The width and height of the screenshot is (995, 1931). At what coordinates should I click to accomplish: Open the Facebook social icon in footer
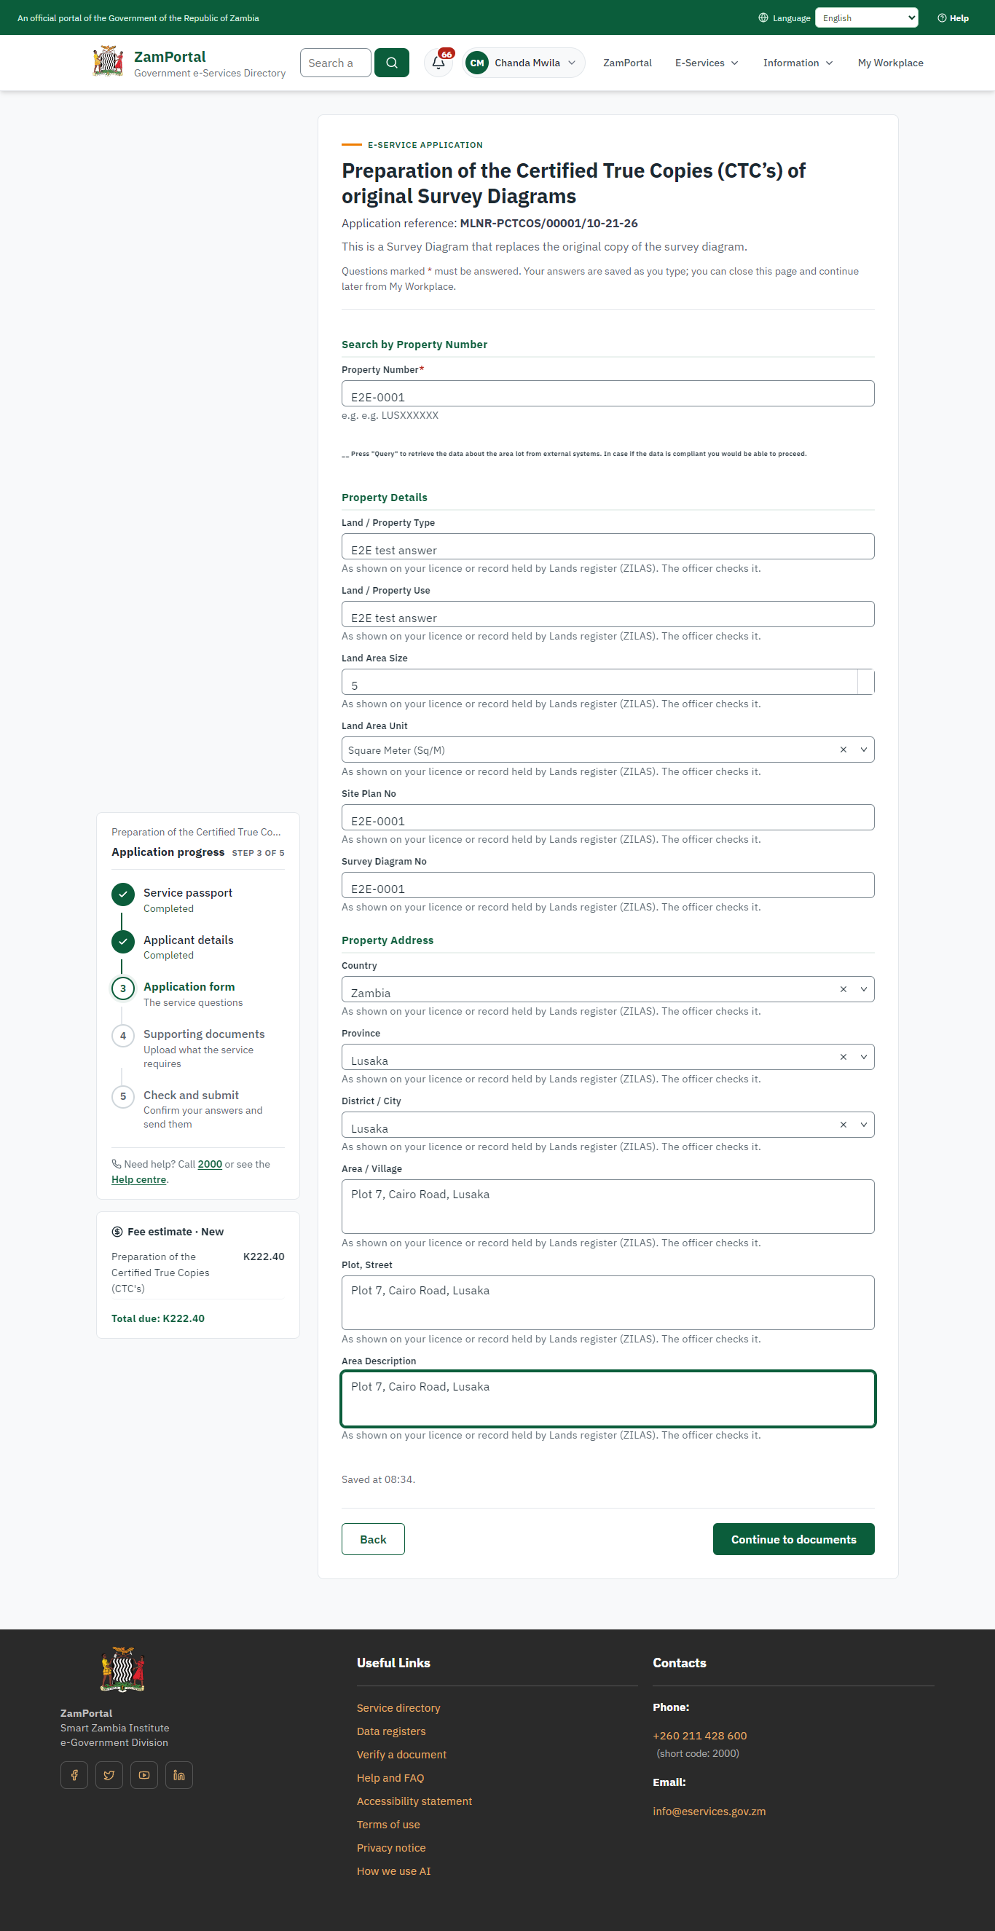pyautogui.click(x=74, y=1775)
